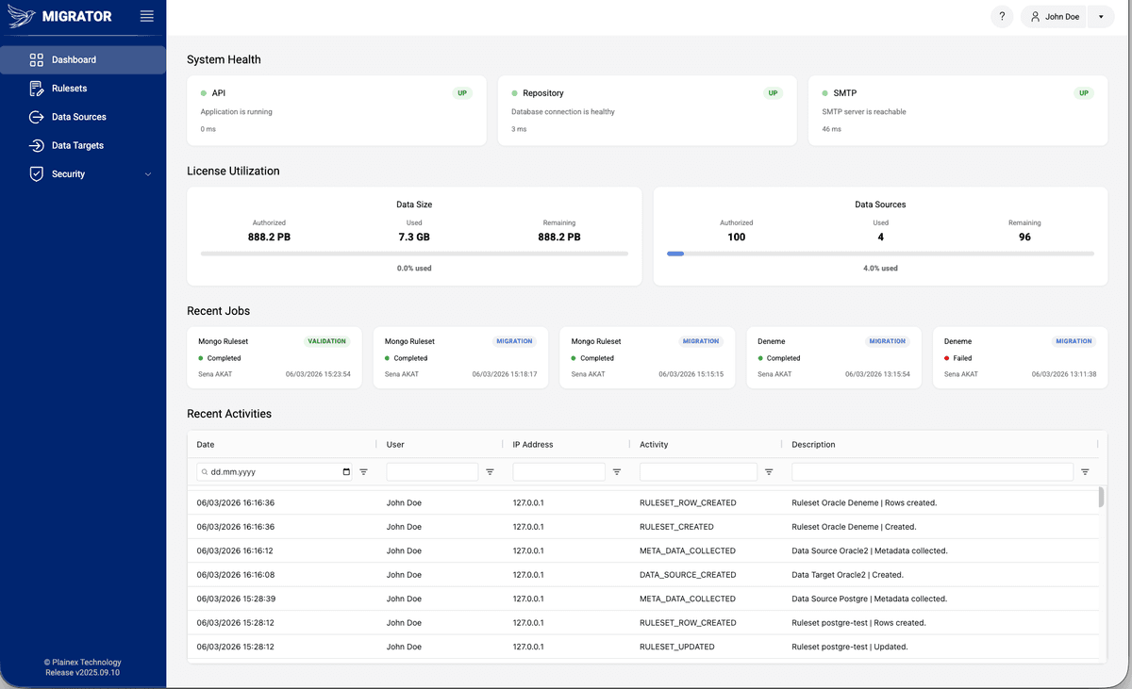Click the Data Sources usage progress bar
This screenshot has width=1132, height=689.
pyautogui.click(x=880, y=254)
